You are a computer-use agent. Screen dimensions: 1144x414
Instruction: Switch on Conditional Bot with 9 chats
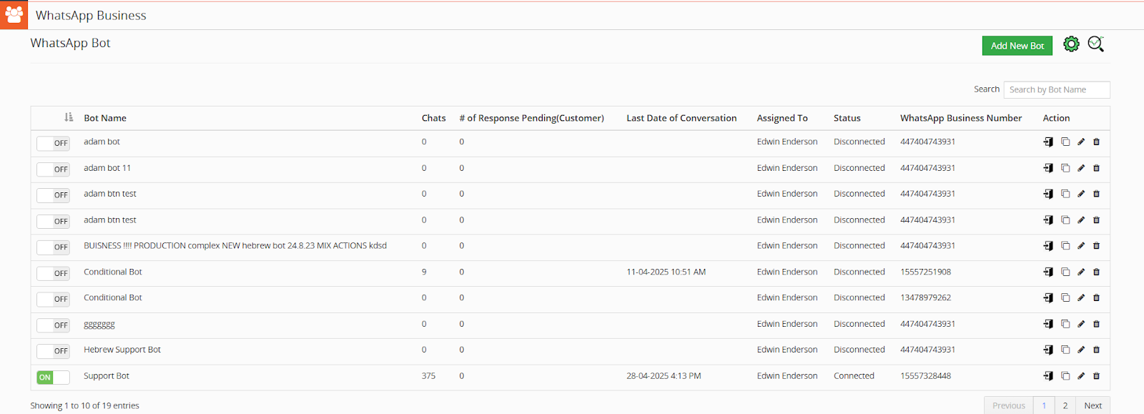tap(54, 273)
